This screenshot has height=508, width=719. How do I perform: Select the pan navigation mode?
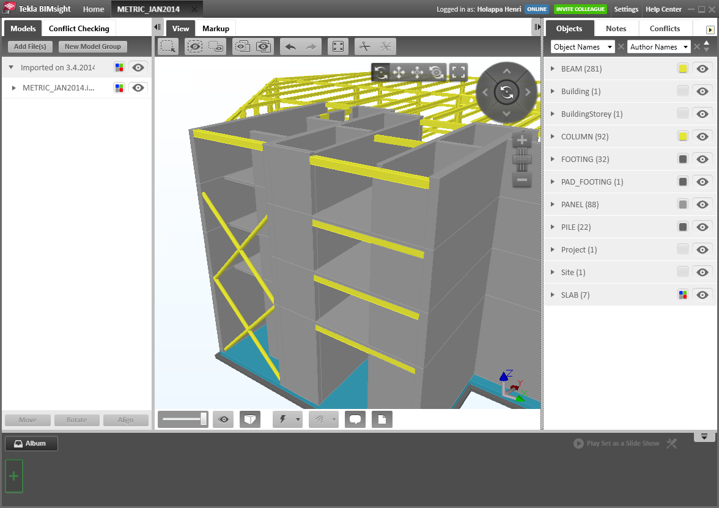[x=399, y=72]
